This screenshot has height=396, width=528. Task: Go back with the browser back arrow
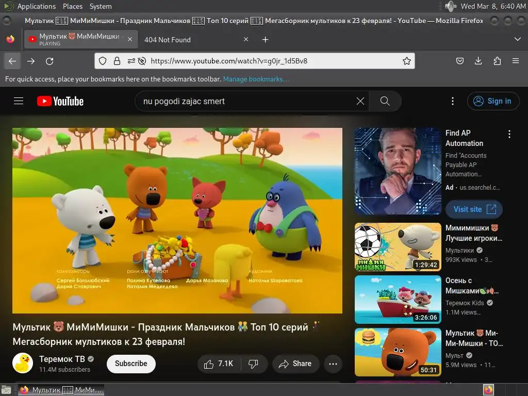click(12, 61)
